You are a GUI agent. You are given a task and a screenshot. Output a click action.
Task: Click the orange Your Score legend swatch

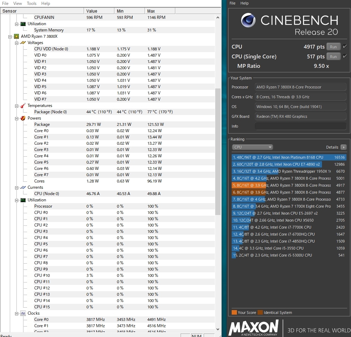click(x=234, y=313)
